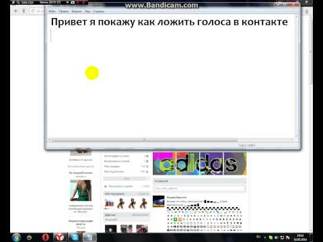Reload the browser page
The height and width of the screenshot is (242, 323).
pyautogui.click(x=33, y=11)
